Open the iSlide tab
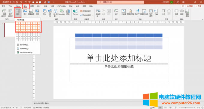 coord(18,6)
